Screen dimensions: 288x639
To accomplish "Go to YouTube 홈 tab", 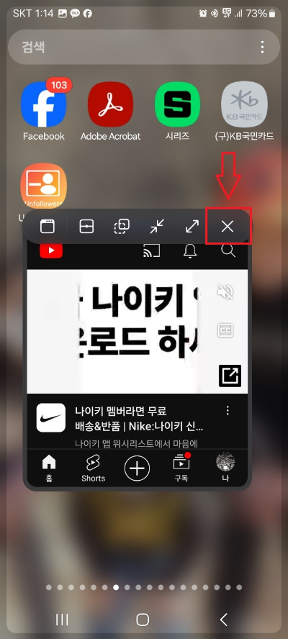I will tap(49, 467).
